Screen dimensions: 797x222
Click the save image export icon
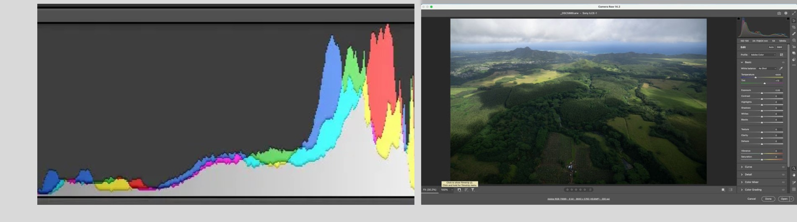[x=779, y=13]
